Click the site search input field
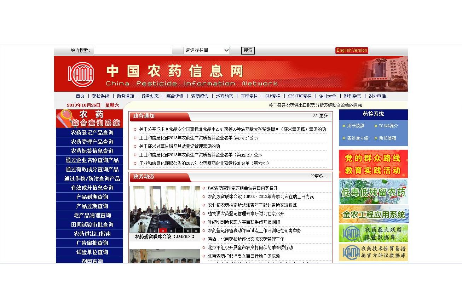Viewport: 462px width, 308px height. [x=133, y=51]
